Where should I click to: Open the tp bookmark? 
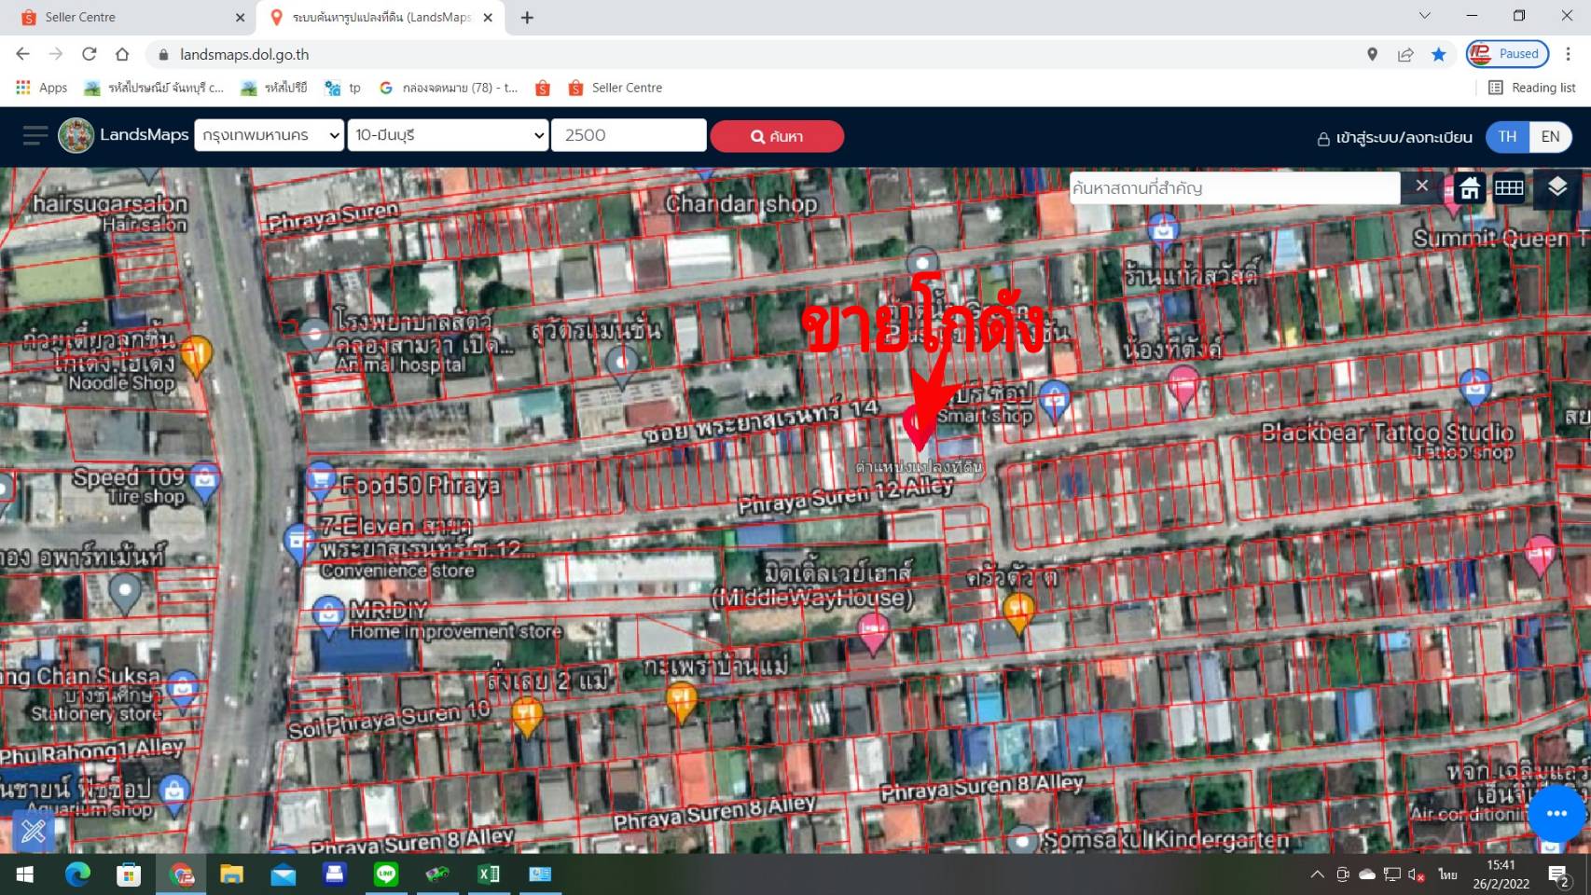coord(343,88)
